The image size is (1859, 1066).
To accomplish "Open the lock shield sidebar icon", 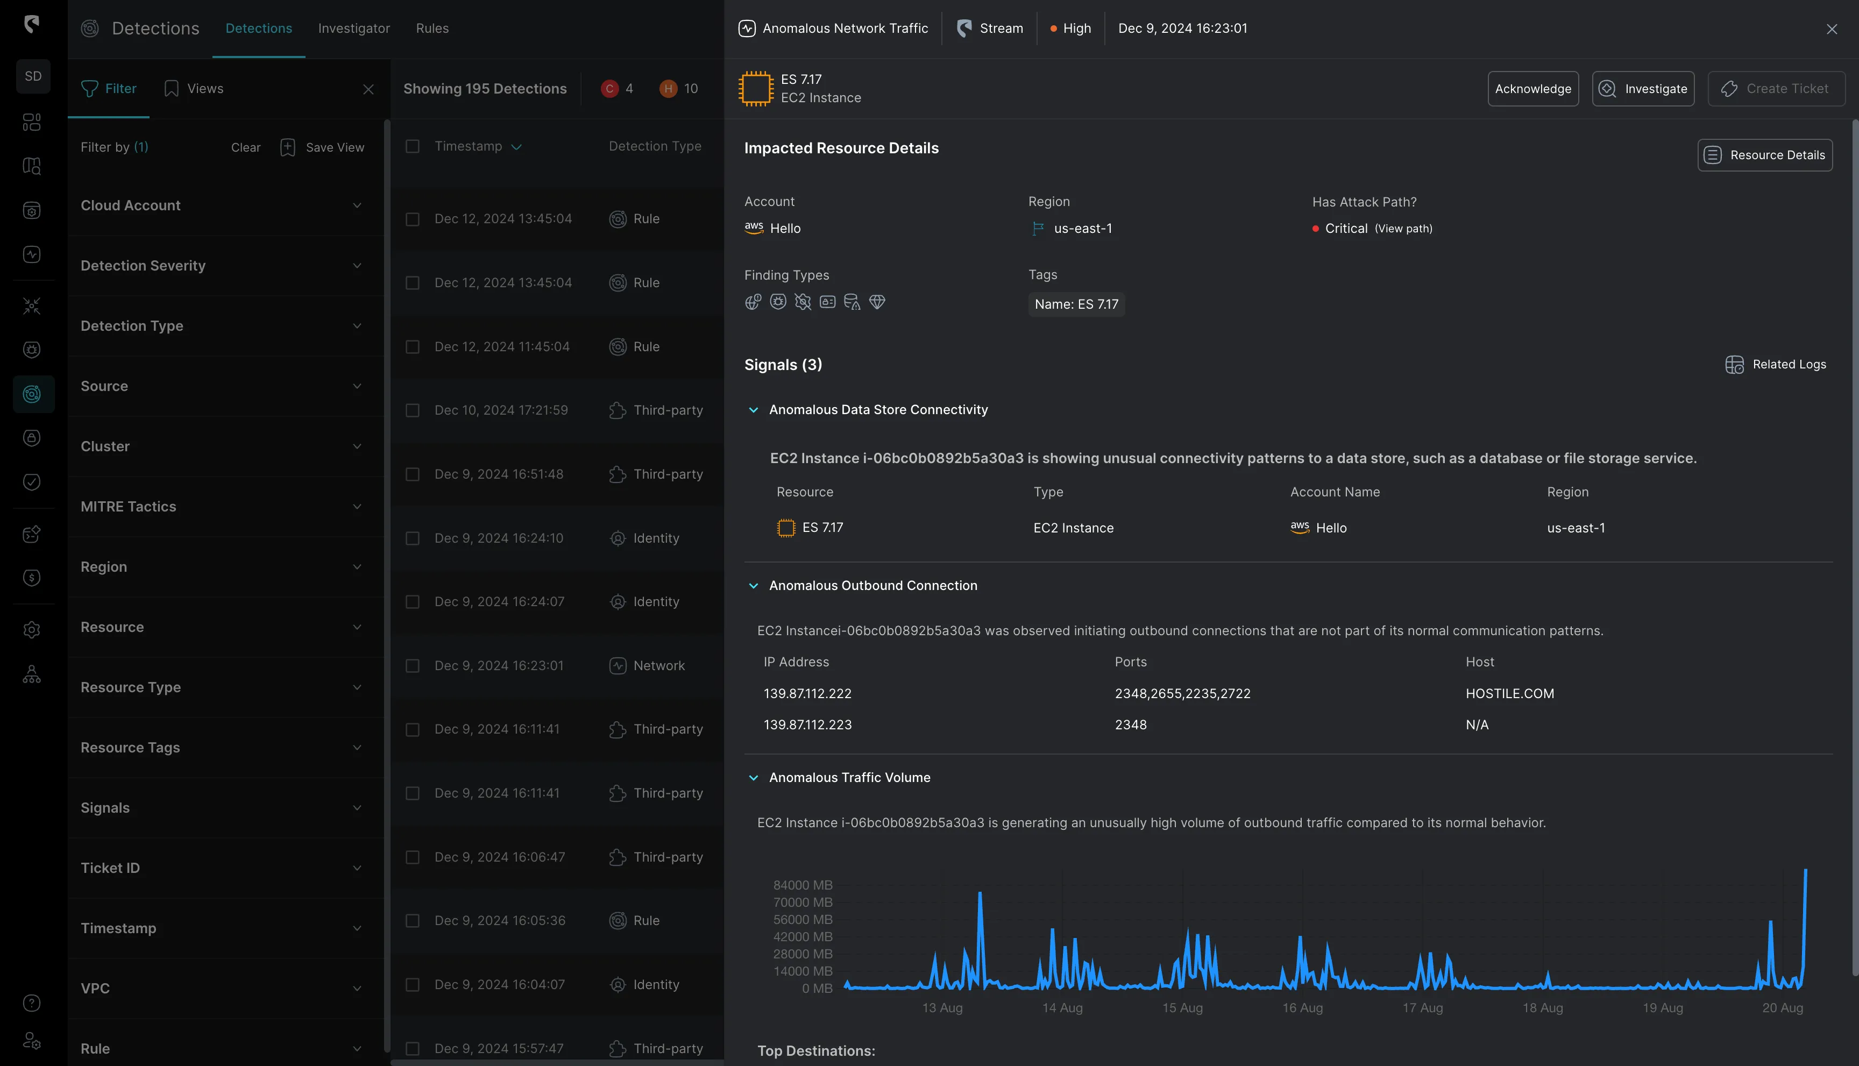I will coord(32,438).
